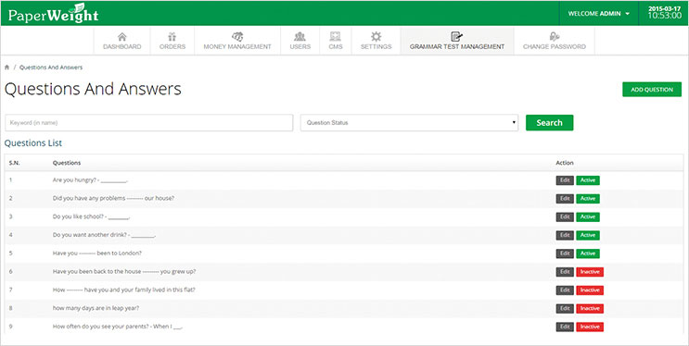
Task: Edit 'Have you been to London?' question
Action: tap(565, 253)
